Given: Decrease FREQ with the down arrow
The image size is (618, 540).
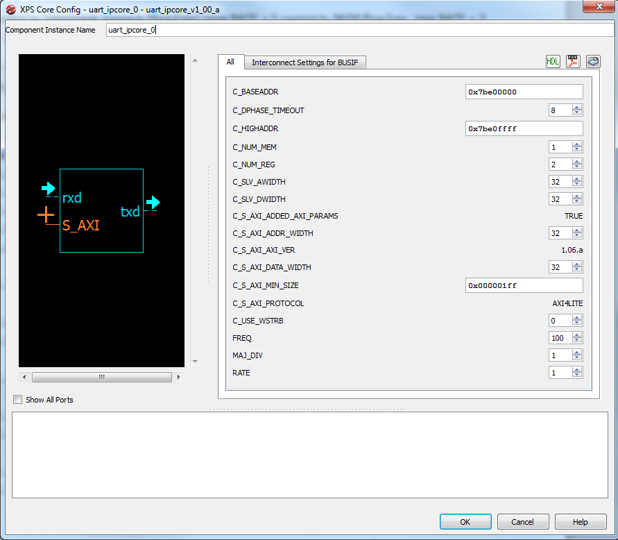Looking at the screenshot, I should 577,340.
